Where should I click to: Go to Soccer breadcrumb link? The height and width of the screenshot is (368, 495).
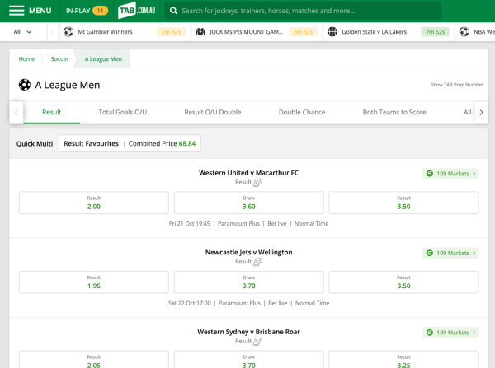(x=59, y=59)
